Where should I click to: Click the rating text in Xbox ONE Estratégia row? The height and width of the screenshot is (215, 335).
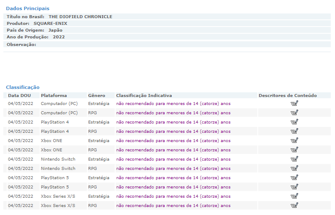pos(173,141)
